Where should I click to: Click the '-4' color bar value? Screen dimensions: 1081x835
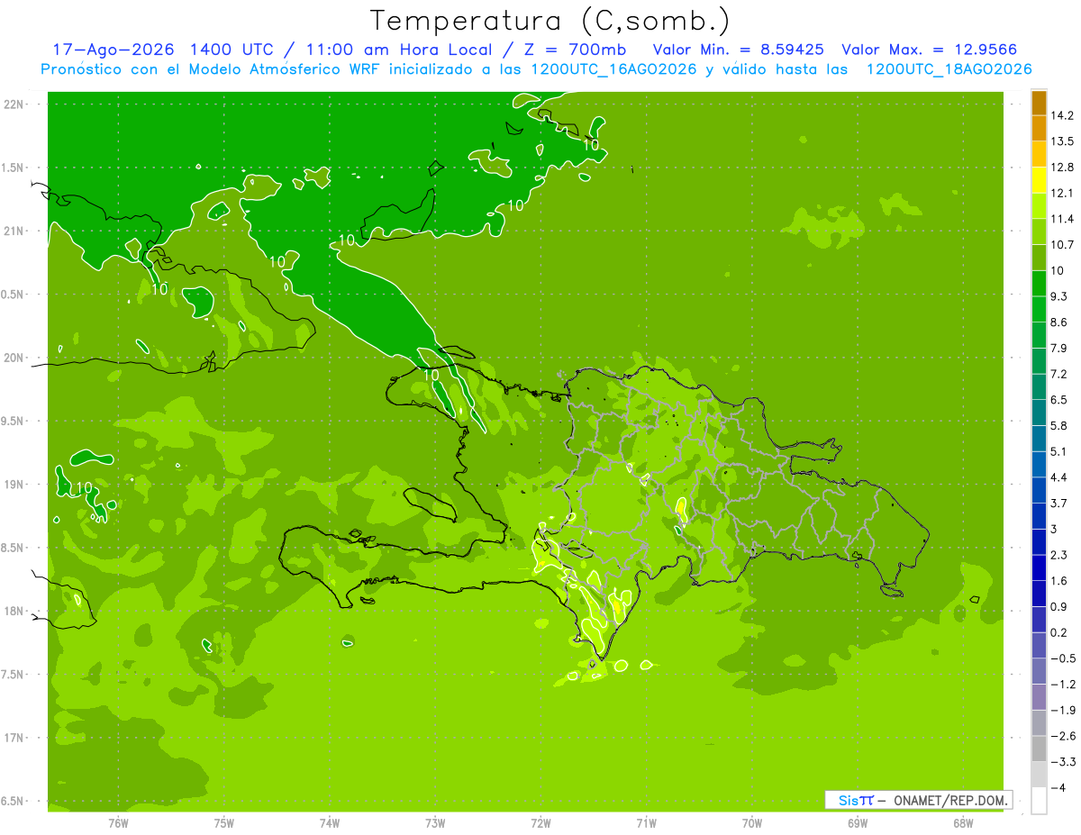point(1058,787)
